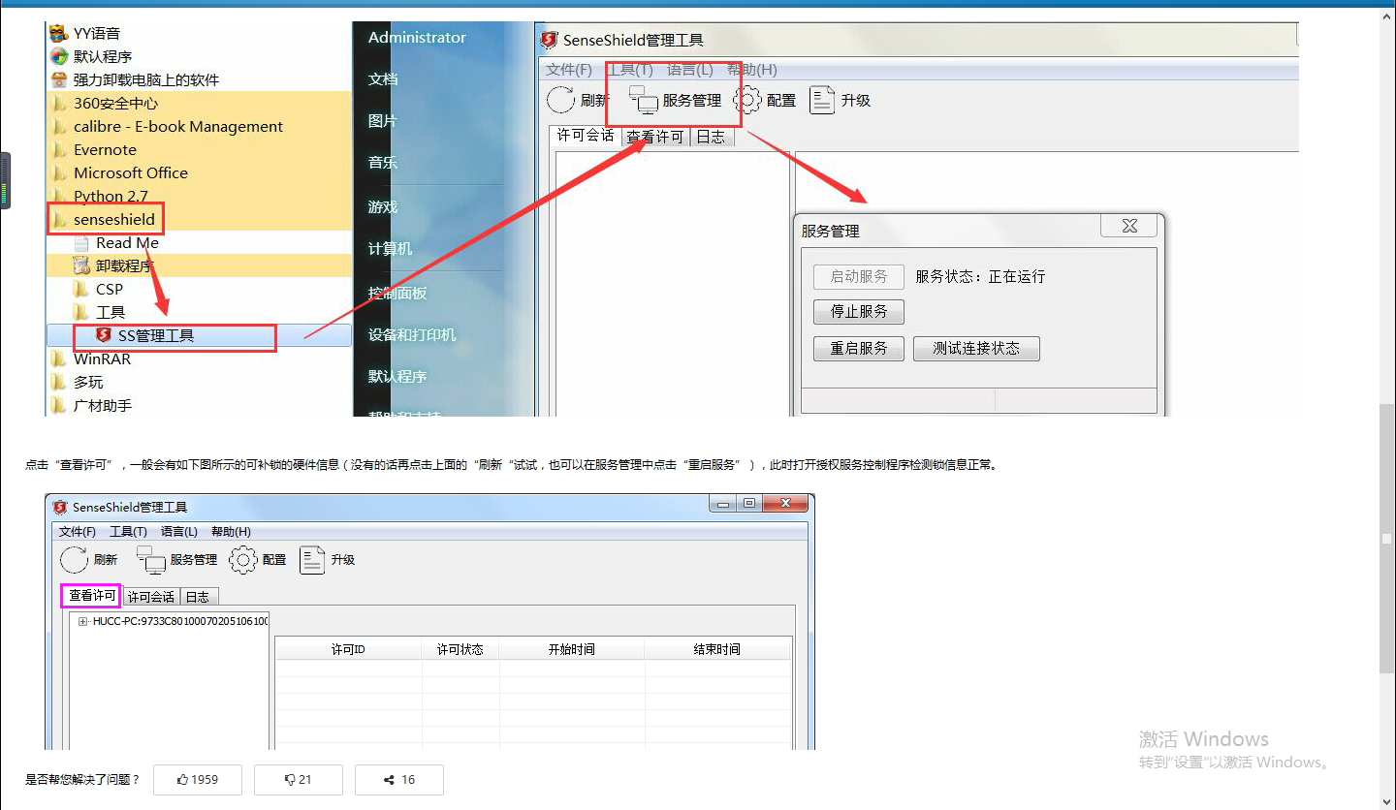Open the 文件(F) menu in the lower SenseShield window

point(78,532)
